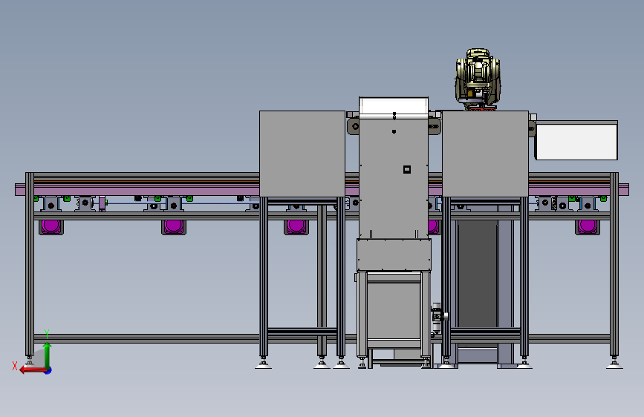
Task: Select the pneumatic regulator beside the central cabinet
Action: click(x=438, y=318)
